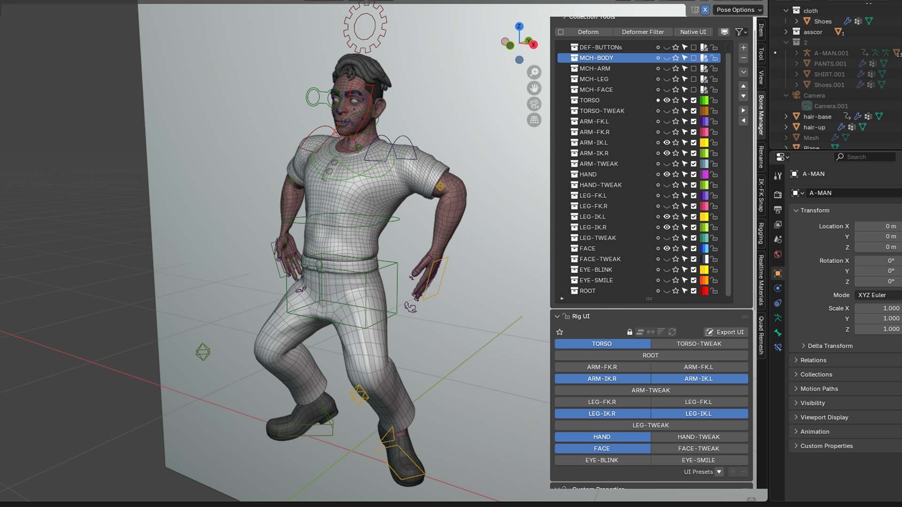The image size is (902, 507).
Task: Move bone layer down with arrow
Action: 743,96
